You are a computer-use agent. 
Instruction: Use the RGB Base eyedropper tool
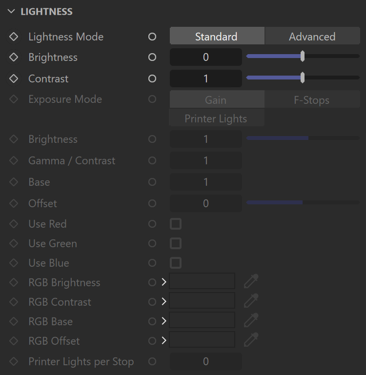[251, 320]
